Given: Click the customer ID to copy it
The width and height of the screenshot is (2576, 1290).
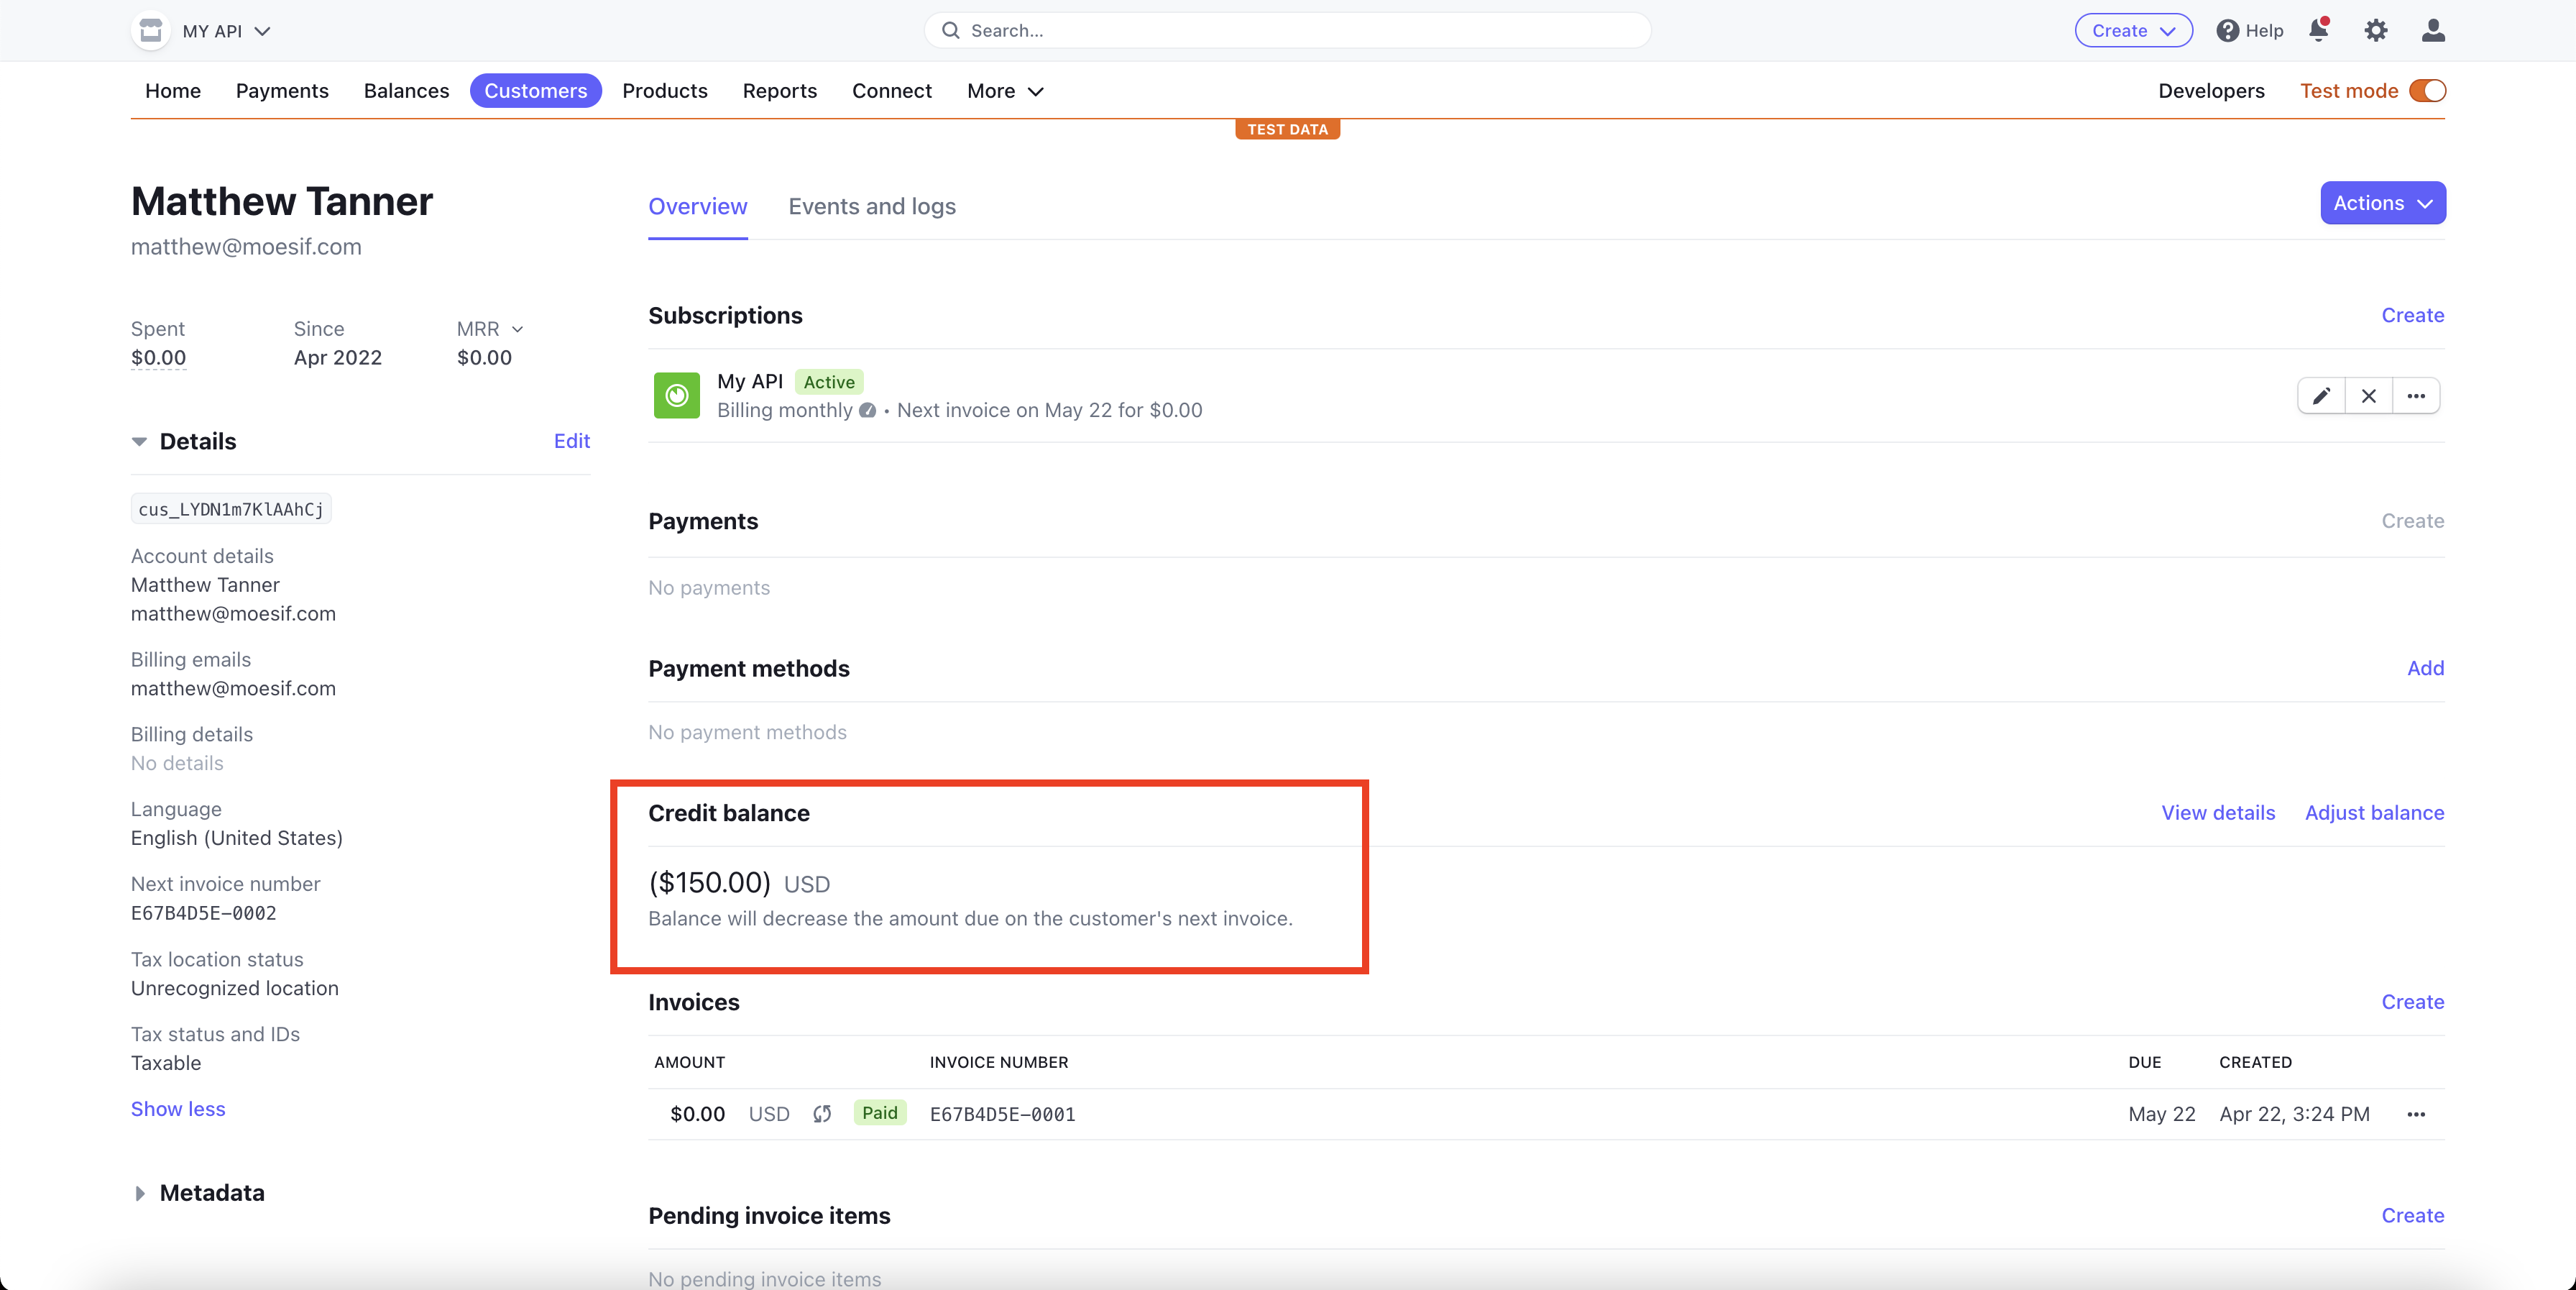Looking at the screenshot, I should coord(230,508).
